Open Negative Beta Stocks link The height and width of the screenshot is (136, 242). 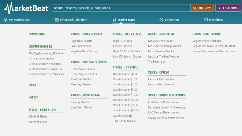click(84, 51)
